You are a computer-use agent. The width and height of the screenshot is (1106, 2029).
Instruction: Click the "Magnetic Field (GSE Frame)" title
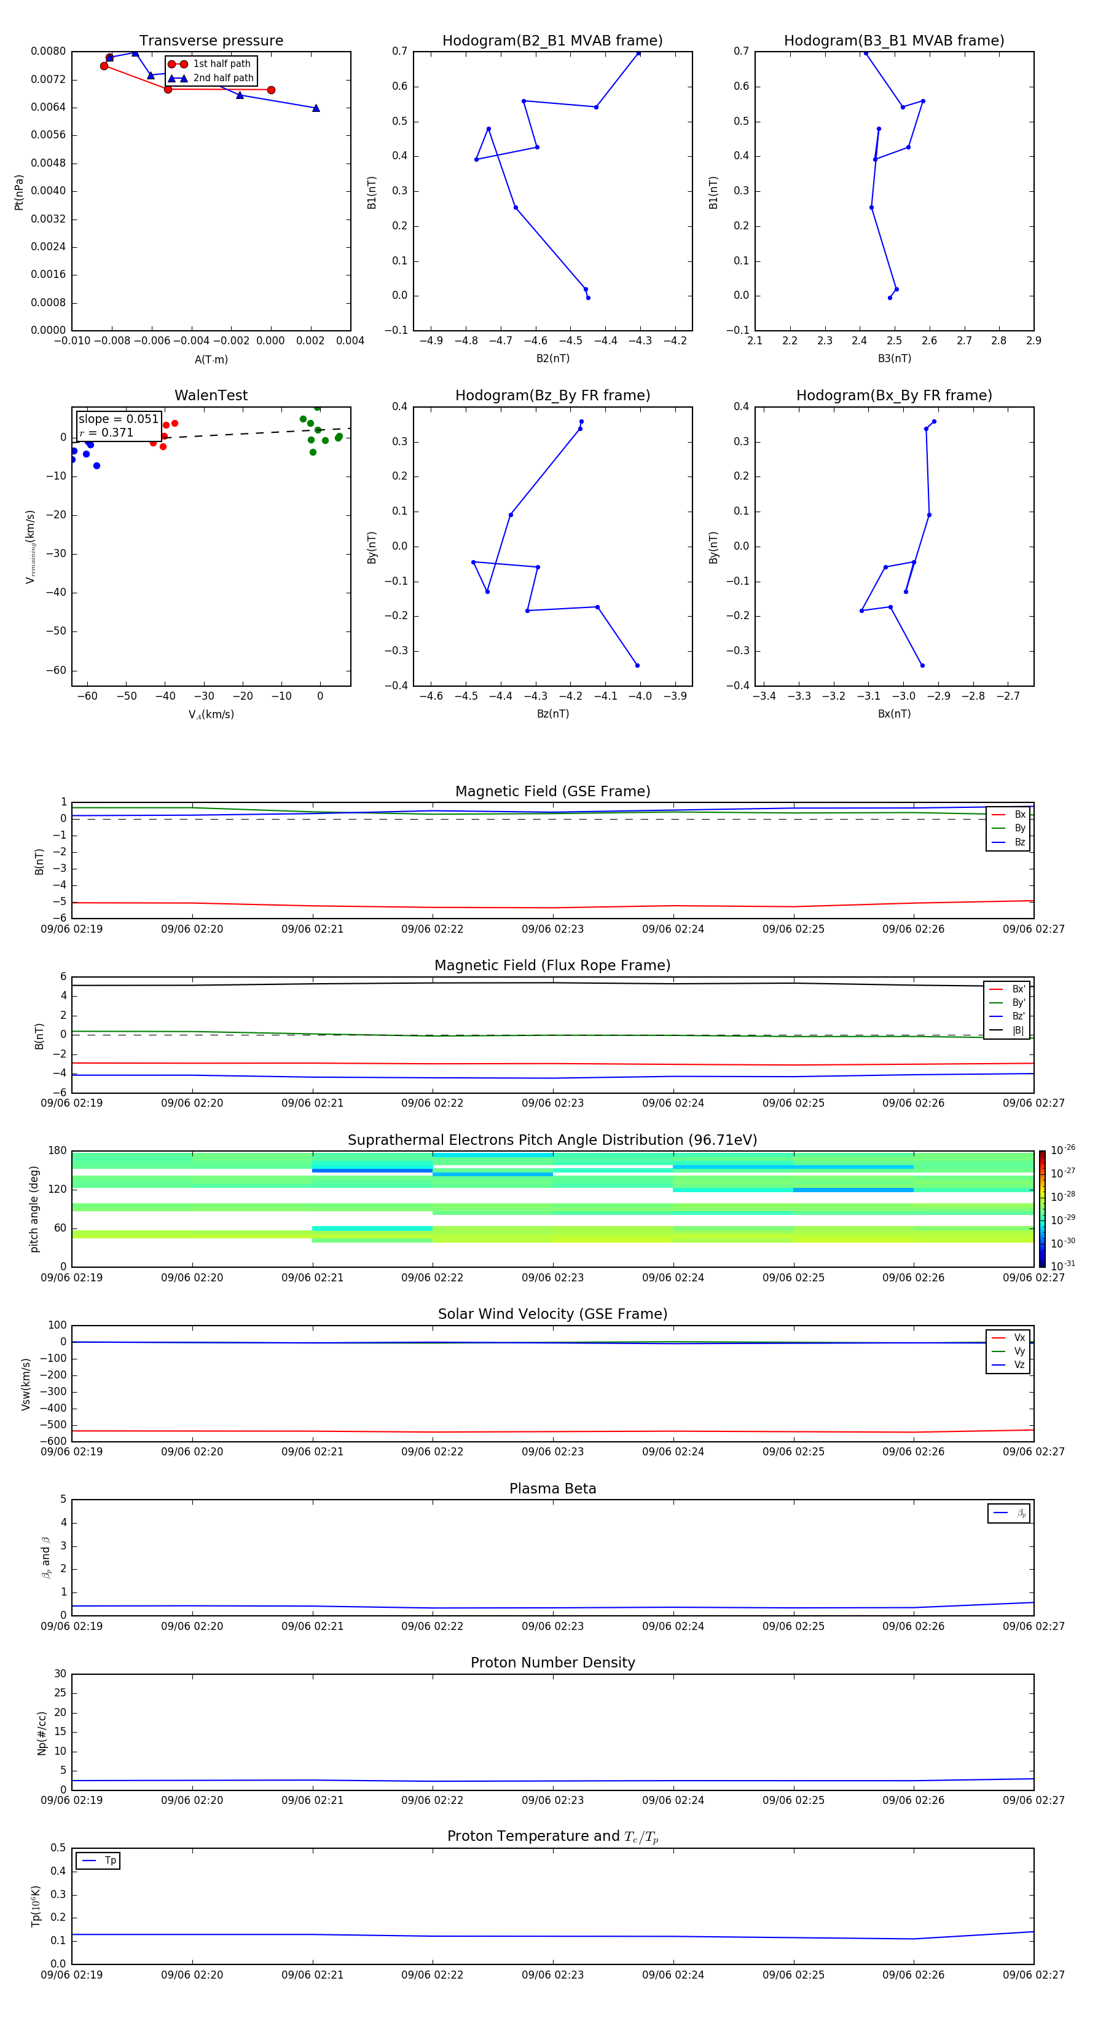(552, 791)
